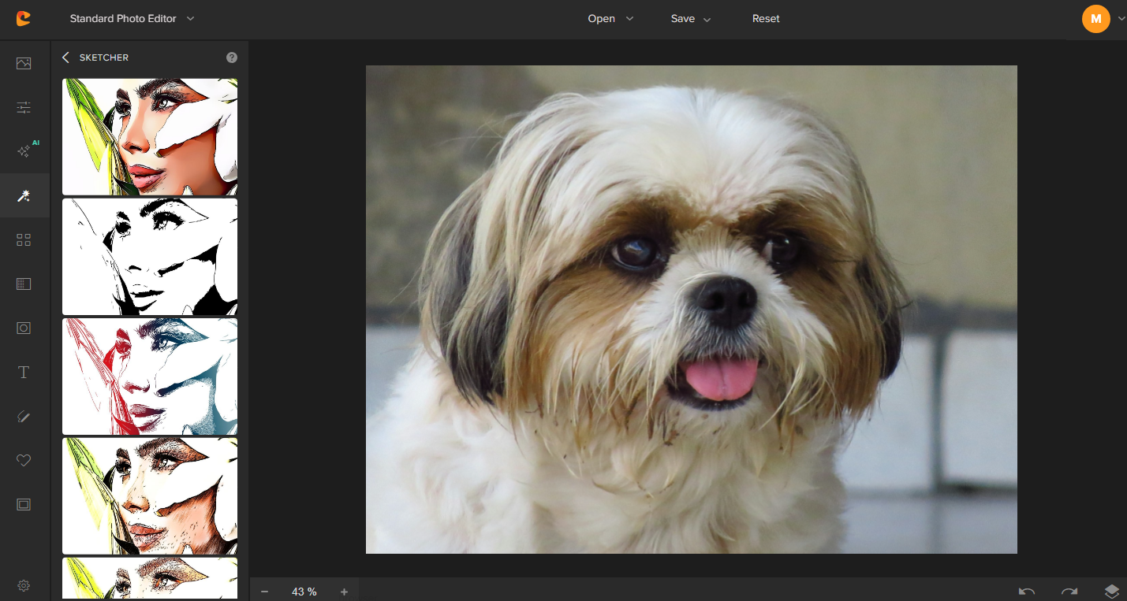1127x601 pixels.
Task: Toggle the Layers panel open
Action: 1113,590
